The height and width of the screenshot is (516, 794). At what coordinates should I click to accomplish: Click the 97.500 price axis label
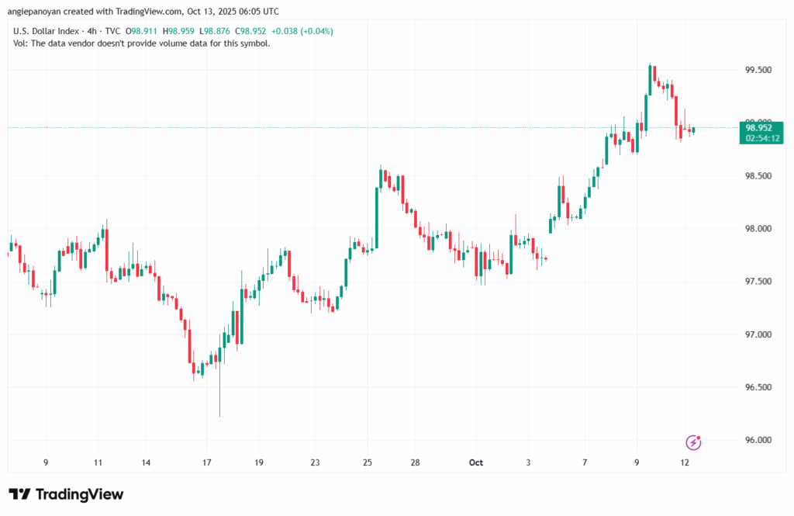pos(758,282)
